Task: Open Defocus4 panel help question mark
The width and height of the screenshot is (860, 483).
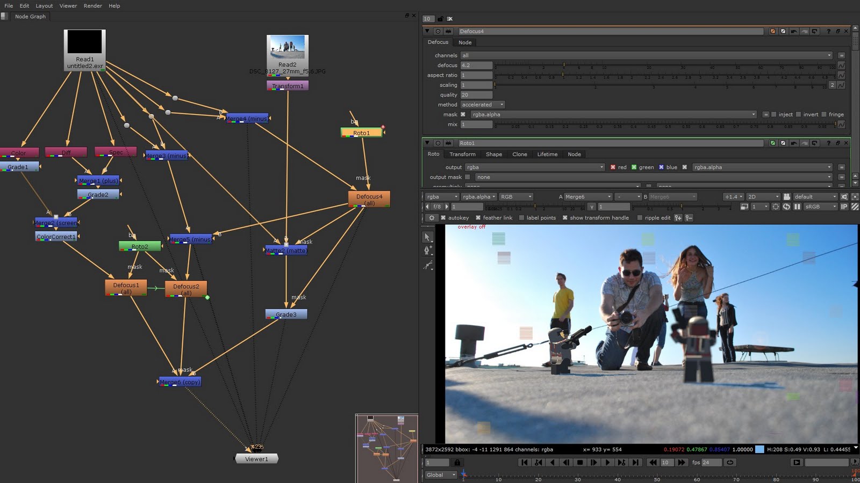Action: pos(828,31)
